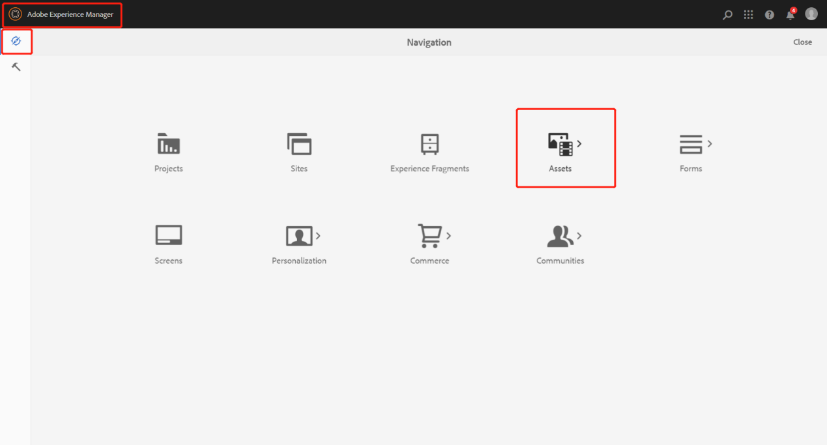Expand the Assets submenu chevron
Screen dimensions: 827x445
579,144
